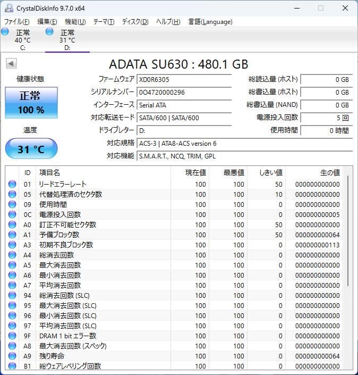Click the status icon for row A0 訂正不可能セクタ数

click(x=12, y=224)
